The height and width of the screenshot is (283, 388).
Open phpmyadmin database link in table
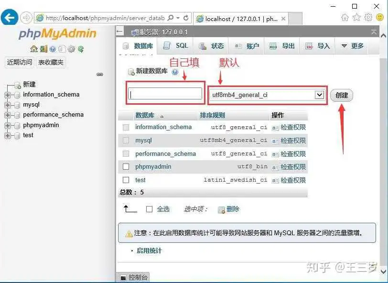pyautogui.click(x=153, y=167)
